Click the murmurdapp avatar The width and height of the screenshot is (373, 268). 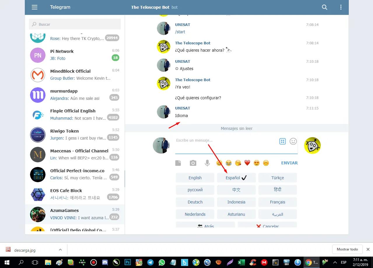point(38,95)
